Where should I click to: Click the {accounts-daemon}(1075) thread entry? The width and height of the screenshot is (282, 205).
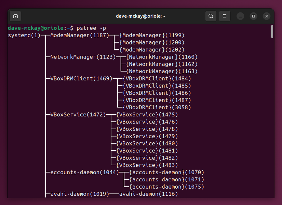coord(166,187)
